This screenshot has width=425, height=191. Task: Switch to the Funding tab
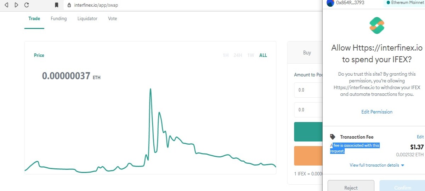59,18
